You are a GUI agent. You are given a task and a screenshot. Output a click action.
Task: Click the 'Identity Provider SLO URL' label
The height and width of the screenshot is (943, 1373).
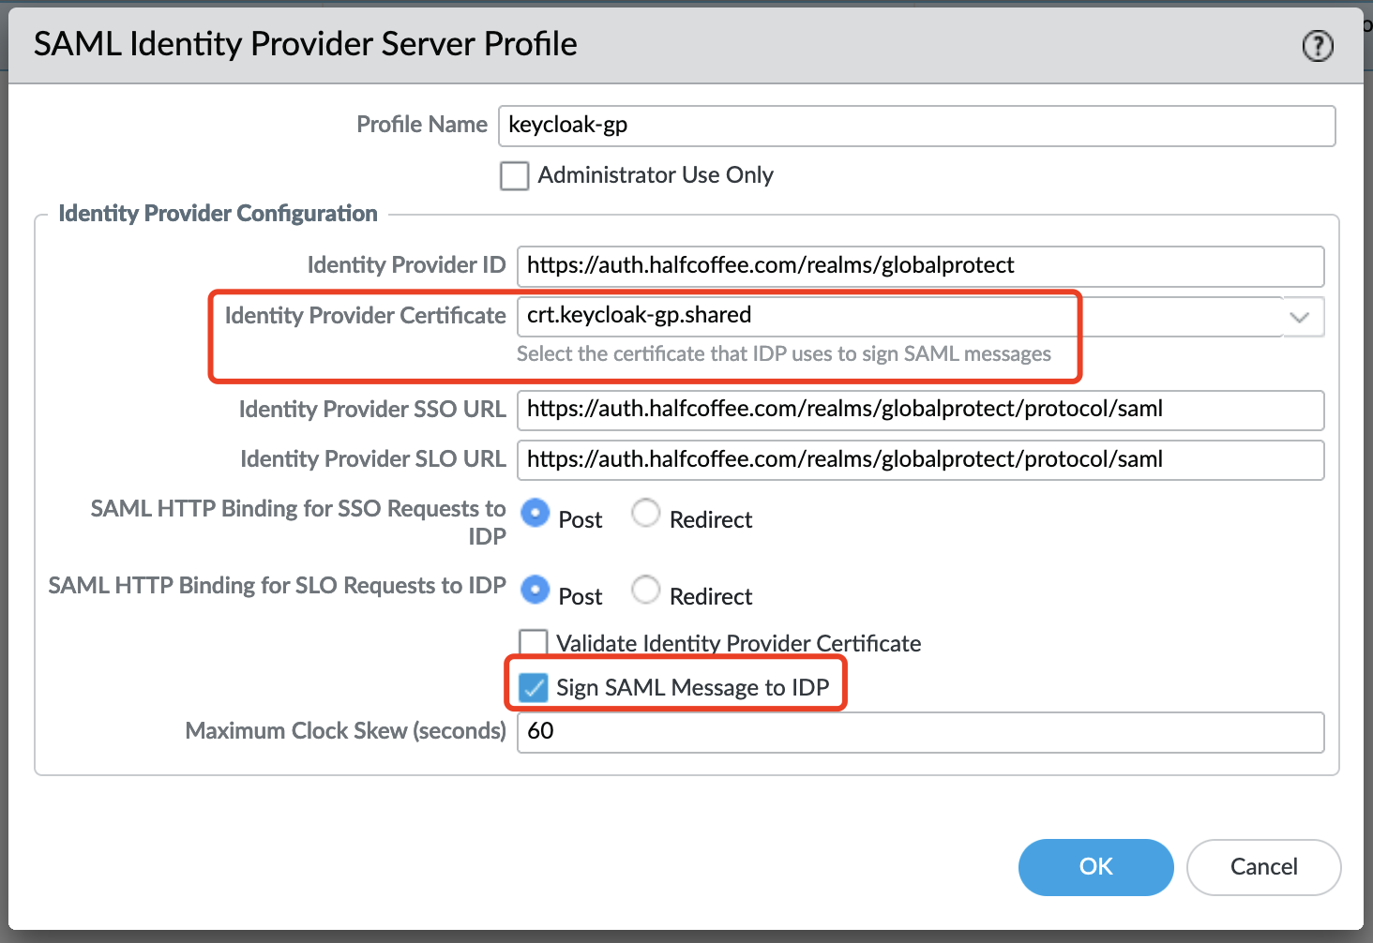pyautogui.click(x=373, y=459)
